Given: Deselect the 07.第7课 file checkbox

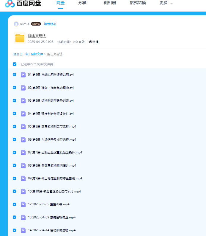Looking at the screenshot, I should tap(15, 152).
